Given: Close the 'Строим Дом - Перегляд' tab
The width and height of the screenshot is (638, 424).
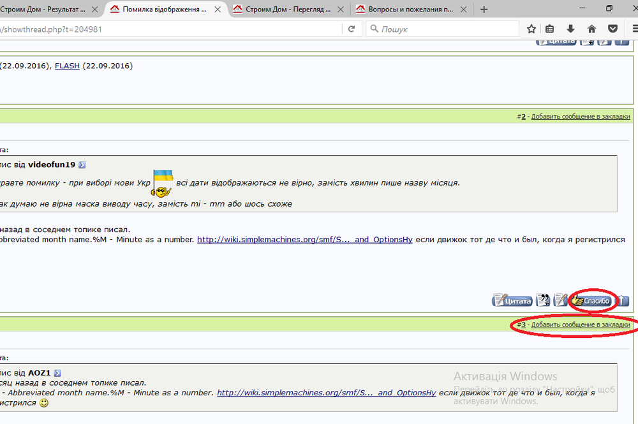Looking at the screenshot, I should [x=341, y=10].
